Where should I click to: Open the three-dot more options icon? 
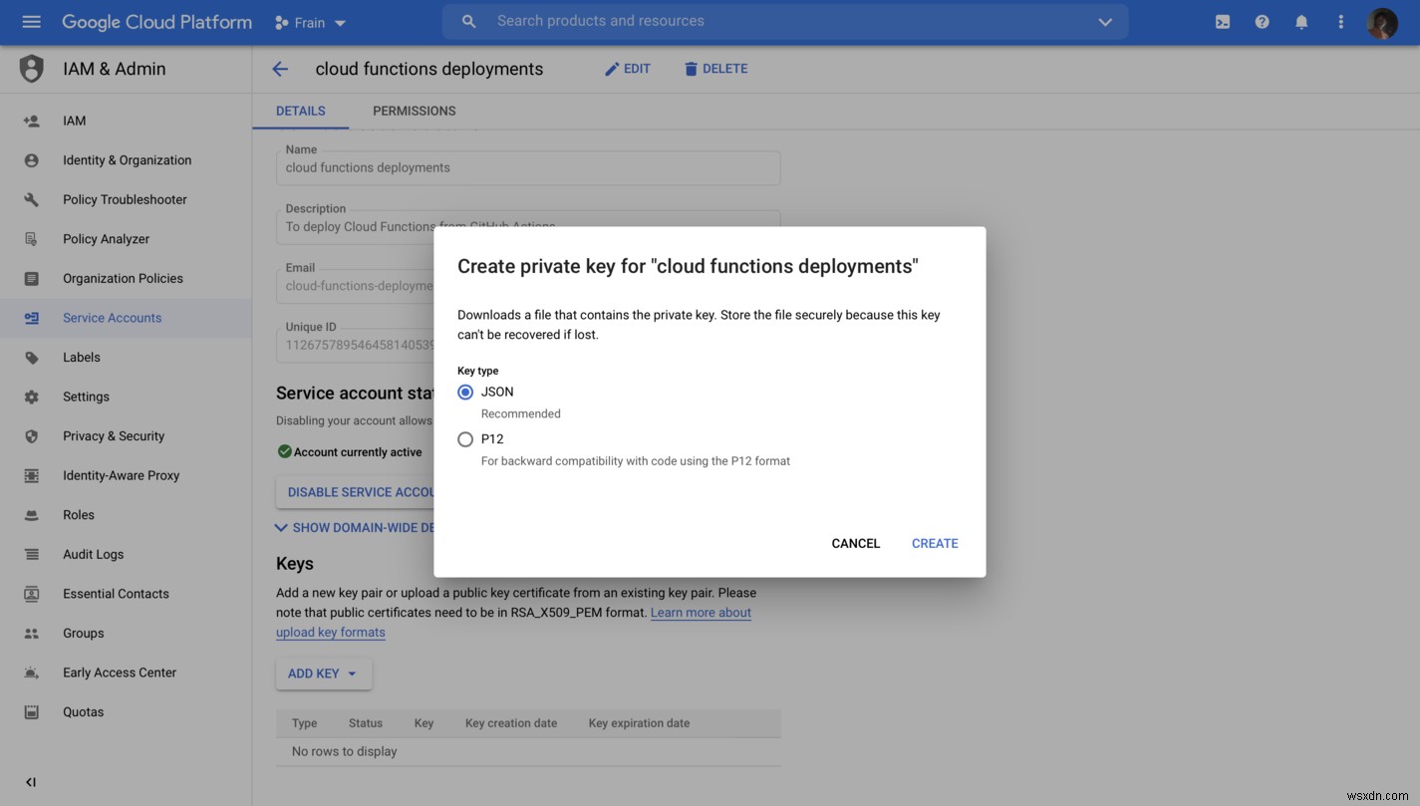1340,21
